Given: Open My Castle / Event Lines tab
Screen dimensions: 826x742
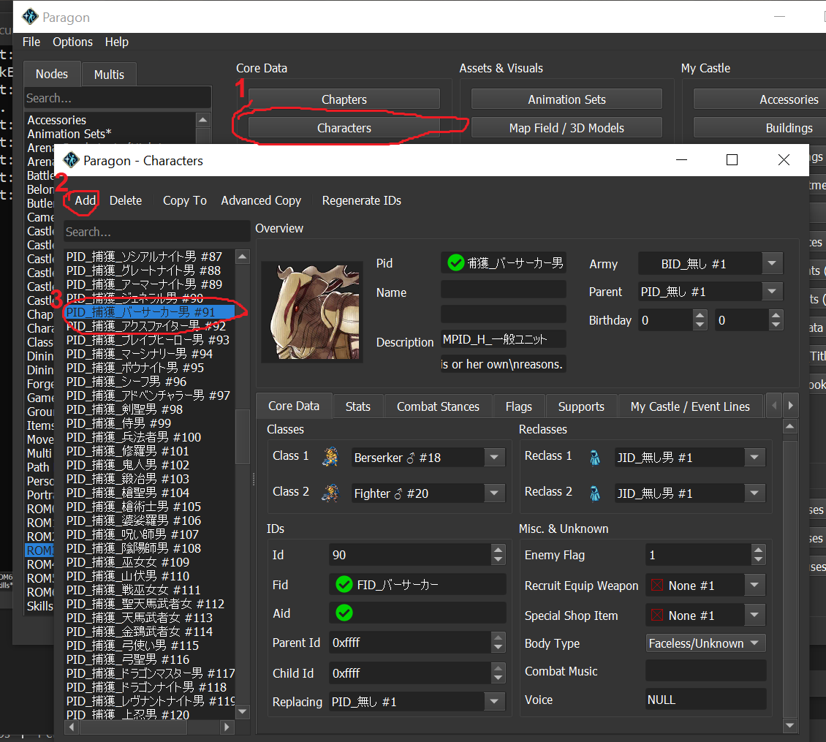Looking at the screenshot, I should 690,407.
